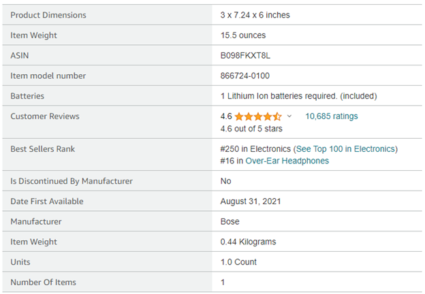Click the Customer Reviews row label
The image size is (425, 294).
(45, 116)
